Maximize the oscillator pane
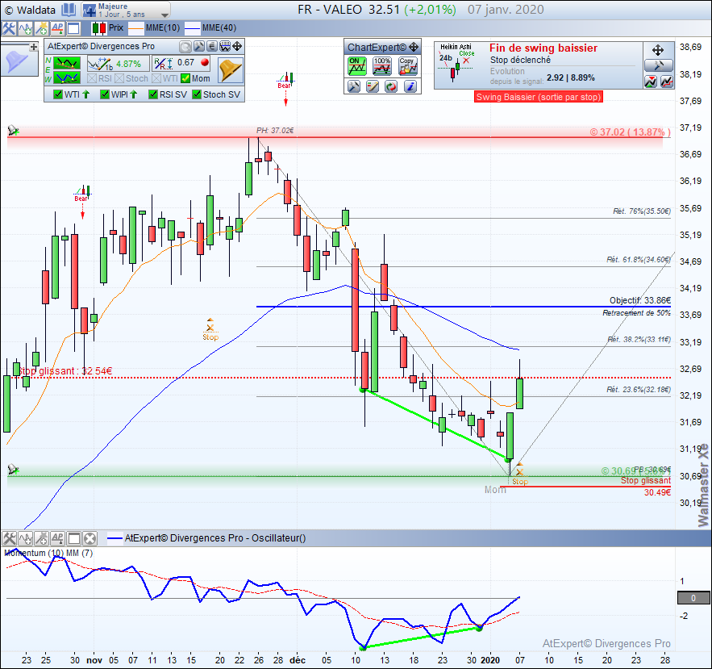Screen dimensions: 712x669 [73, 538]
